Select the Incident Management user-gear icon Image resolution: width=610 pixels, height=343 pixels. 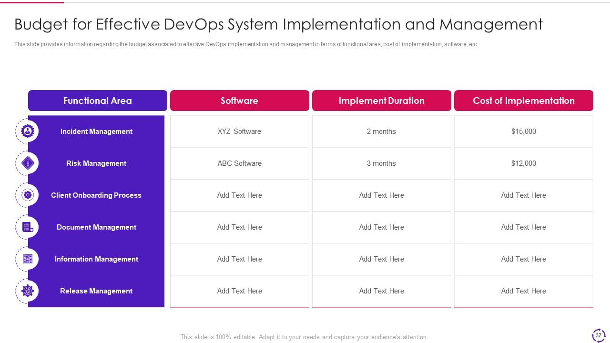(27, 131)
